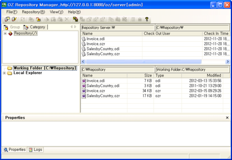Click the Local Explorer folder icon

(10, 73)
